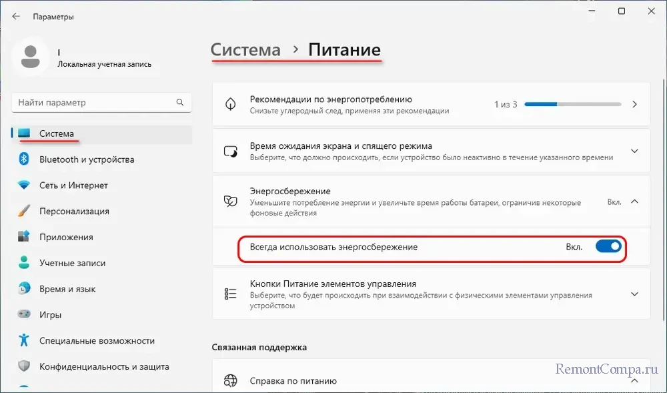
Task: Click the Wi-Fi network icon
Action: coord(24,185)
